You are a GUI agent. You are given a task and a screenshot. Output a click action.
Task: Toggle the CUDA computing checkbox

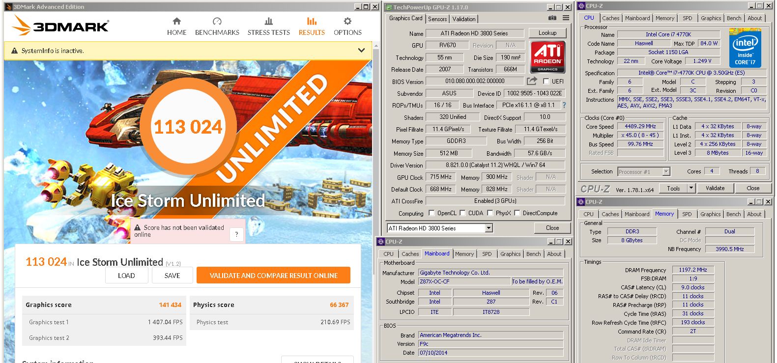coord(462,213)
